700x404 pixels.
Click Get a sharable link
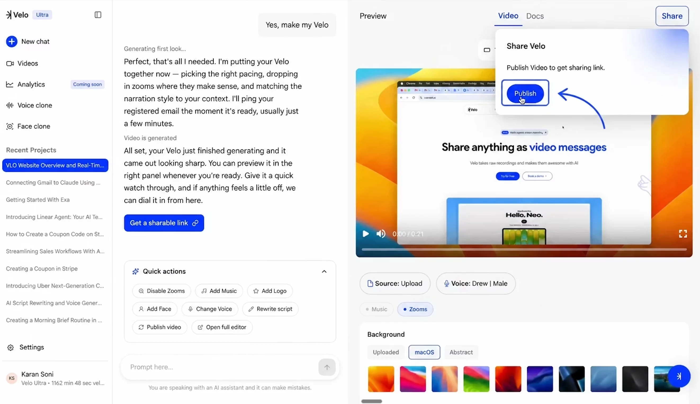pos(164,223)
